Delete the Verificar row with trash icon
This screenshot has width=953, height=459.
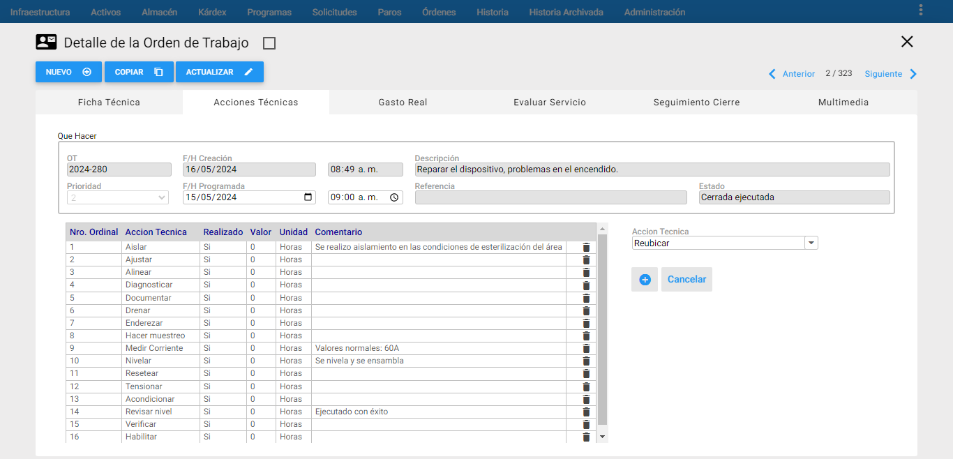click(586, 425)
